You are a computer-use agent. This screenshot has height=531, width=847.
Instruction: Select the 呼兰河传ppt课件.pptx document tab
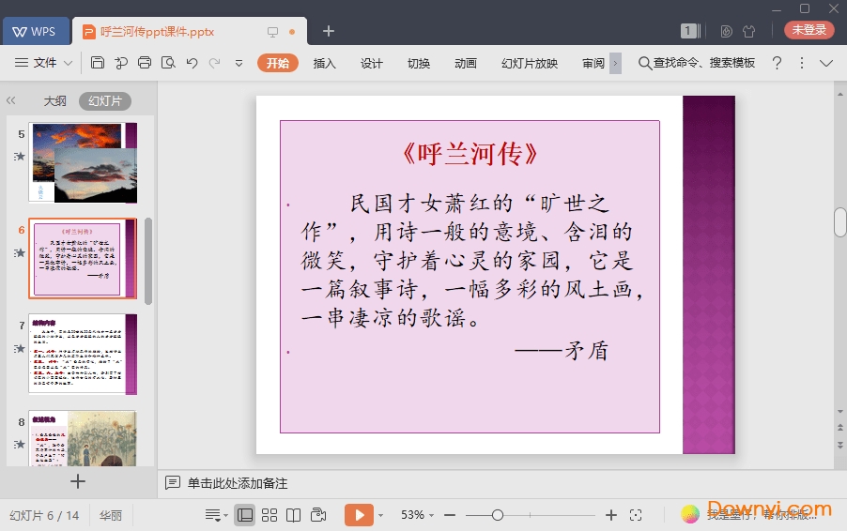pyautogui.click(x=157, y=32)
